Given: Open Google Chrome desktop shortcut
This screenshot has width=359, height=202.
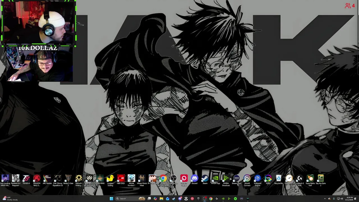Looking at the screenshot, I should click(163, 180).
